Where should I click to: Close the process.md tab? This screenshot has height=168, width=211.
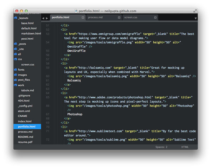(119, 18)
